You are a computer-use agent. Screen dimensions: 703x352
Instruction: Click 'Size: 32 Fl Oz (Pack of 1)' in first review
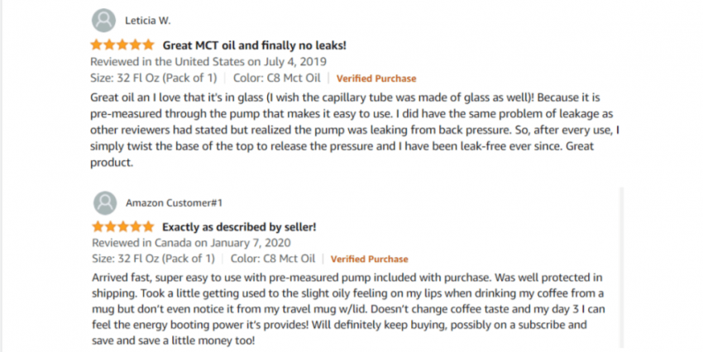(x=153, y=78)
